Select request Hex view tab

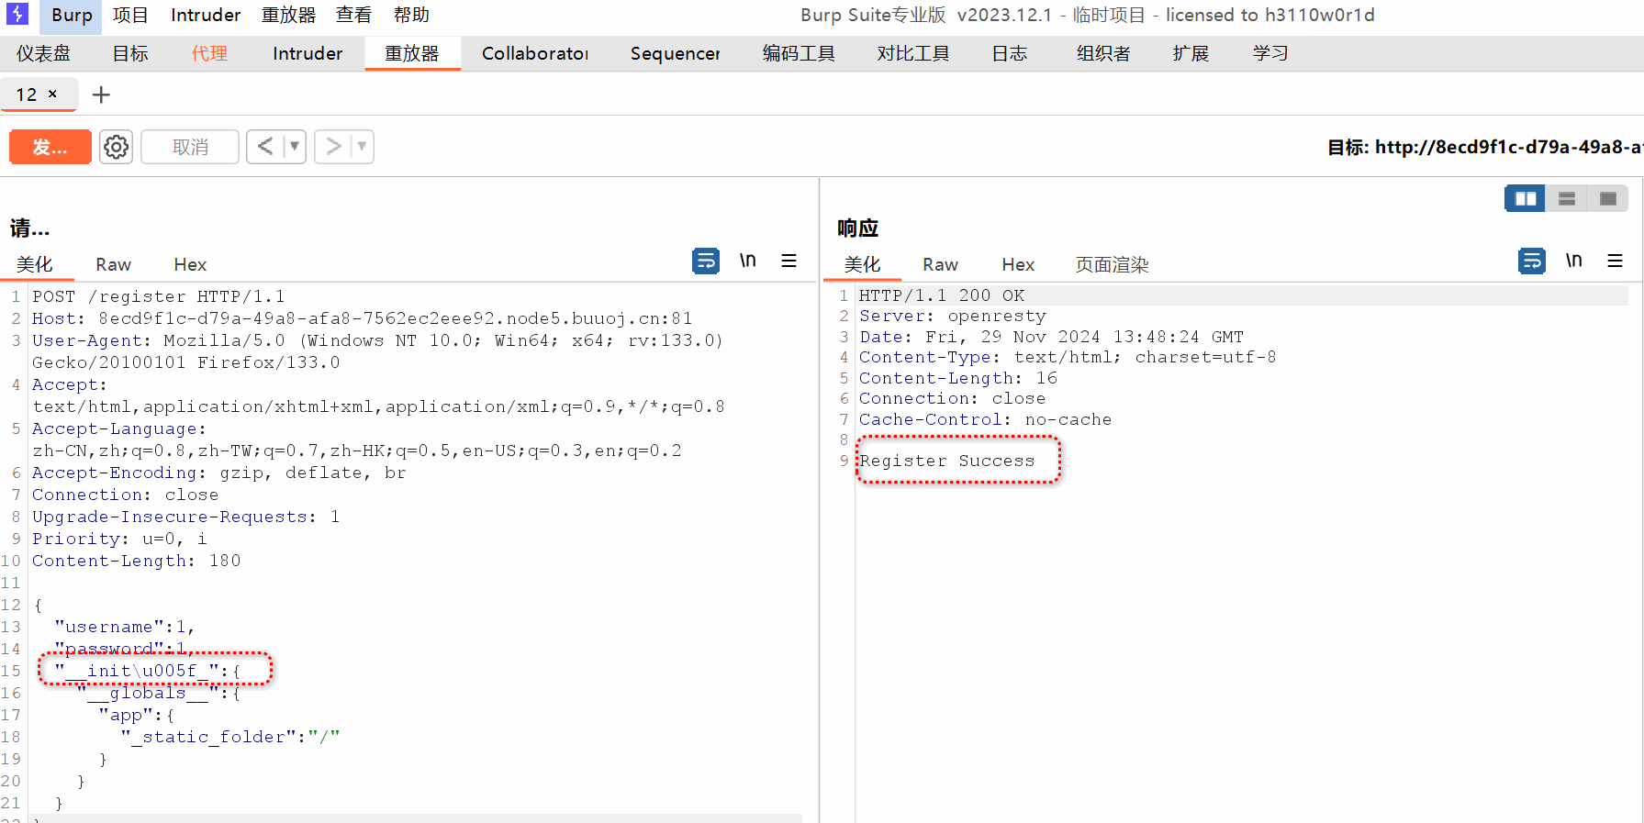pos(190,264)
